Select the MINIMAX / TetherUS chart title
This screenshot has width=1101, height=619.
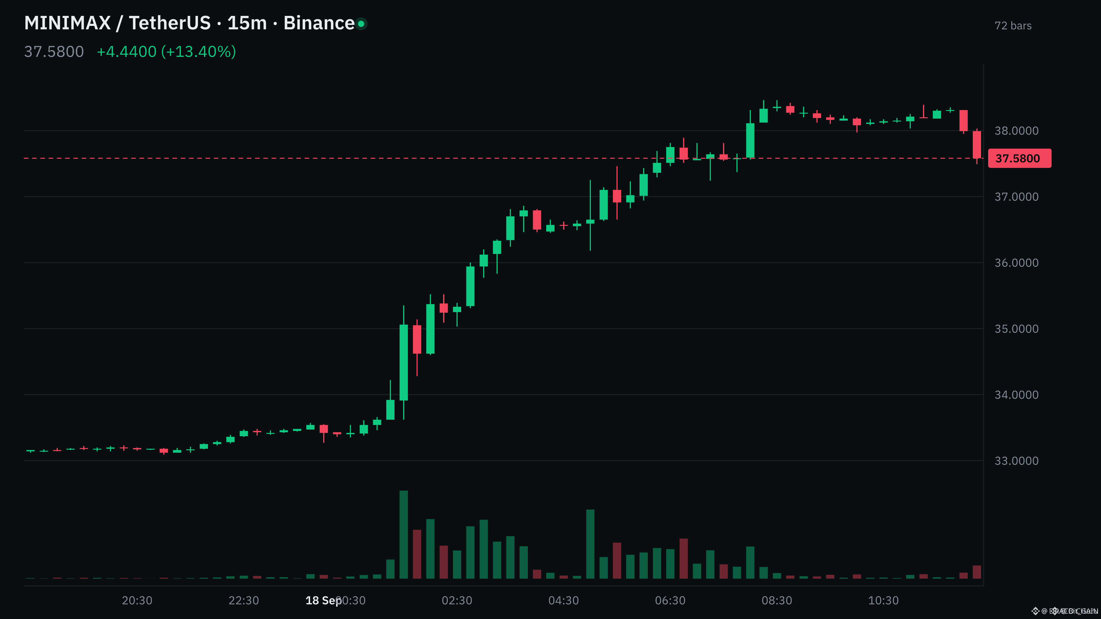(117, 23)
